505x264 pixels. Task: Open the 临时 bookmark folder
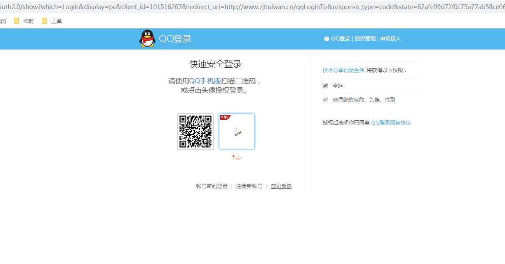point(24,21)
